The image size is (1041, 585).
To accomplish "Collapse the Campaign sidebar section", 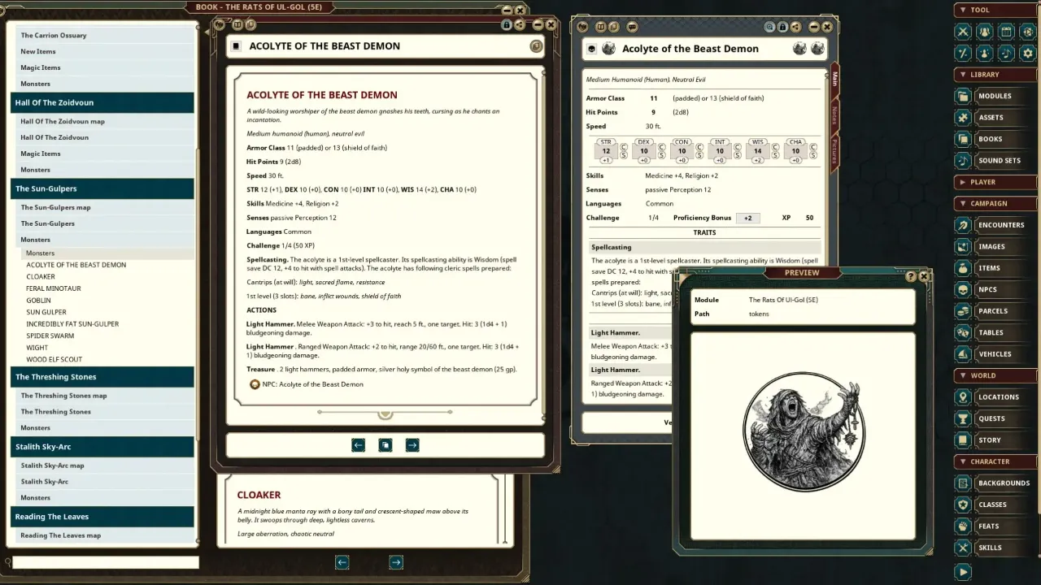I will click(x=995, y=203).
